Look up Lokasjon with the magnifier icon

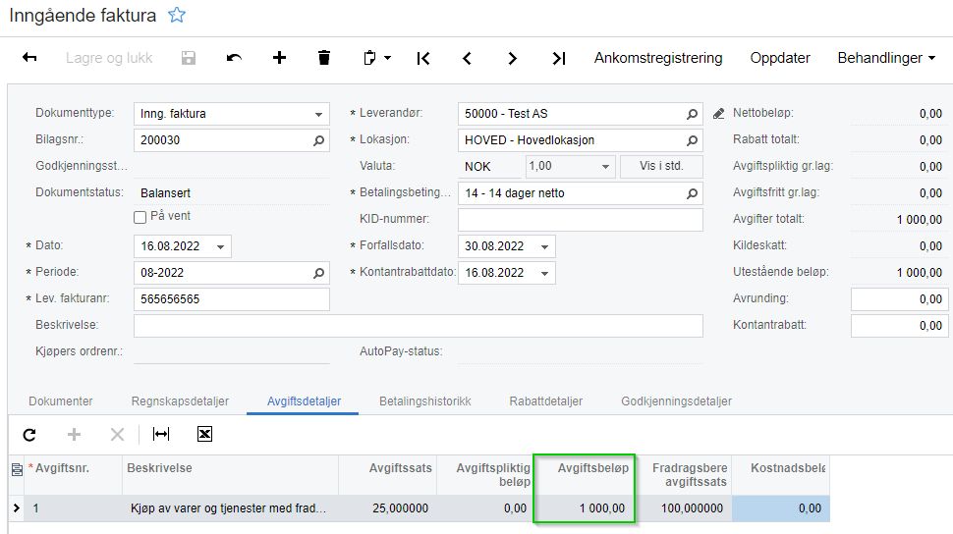pos(692,140)
